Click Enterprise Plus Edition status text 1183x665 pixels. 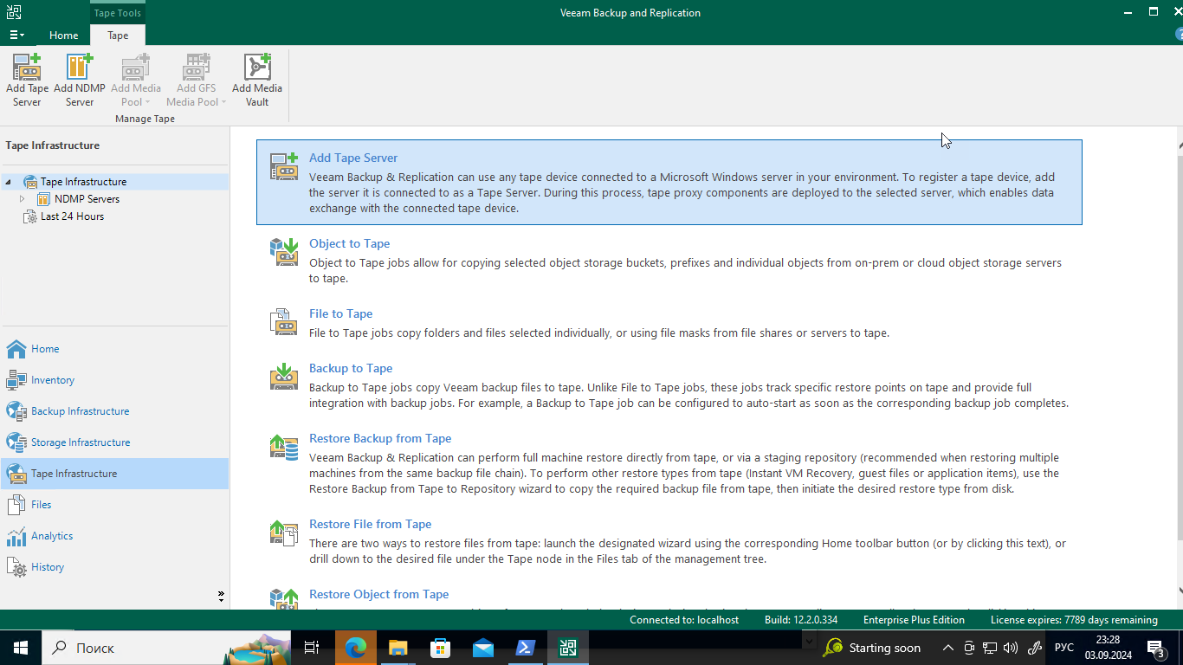click(914, 620)
